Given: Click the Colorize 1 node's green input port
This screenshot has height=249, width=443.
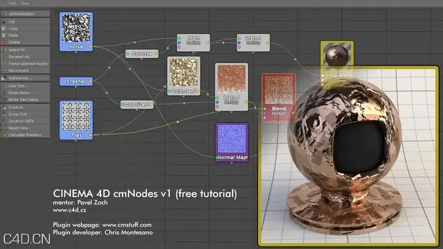Looking at the screenshot, I should pos(123,104).
